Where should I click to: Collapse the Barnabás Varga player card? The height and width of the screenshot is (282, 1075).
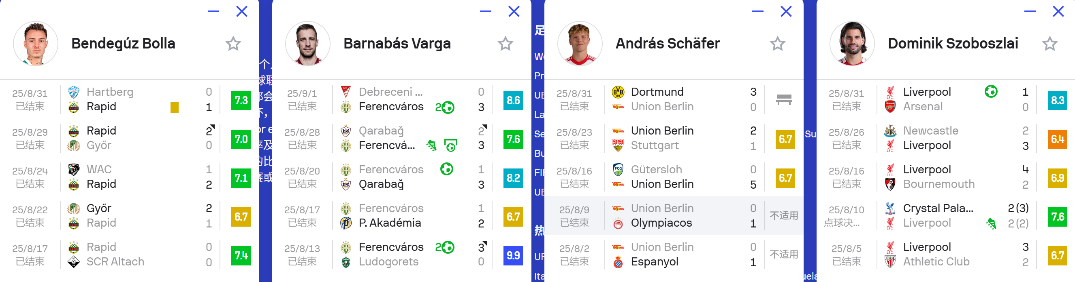click(x=485, y=12)
